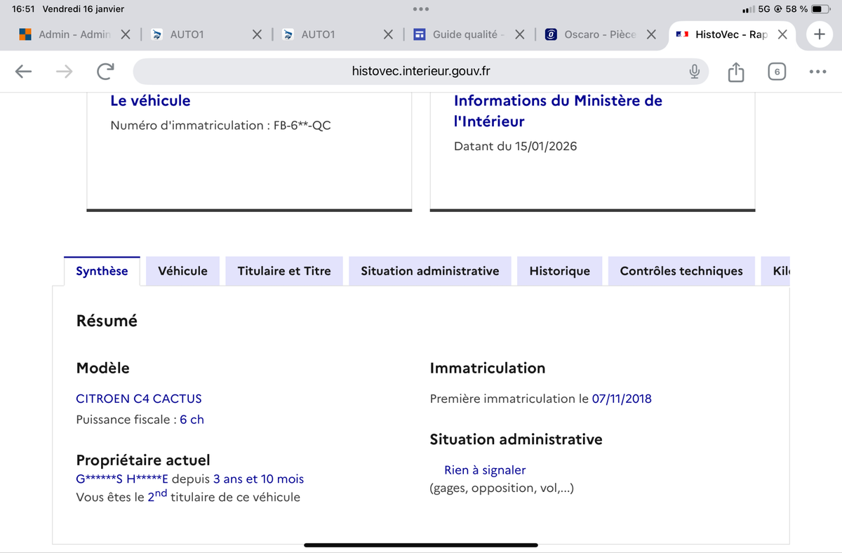The width and height of the screenshot is (842, 553).
Task: Reload the HistoVec page
Action: 105,71
